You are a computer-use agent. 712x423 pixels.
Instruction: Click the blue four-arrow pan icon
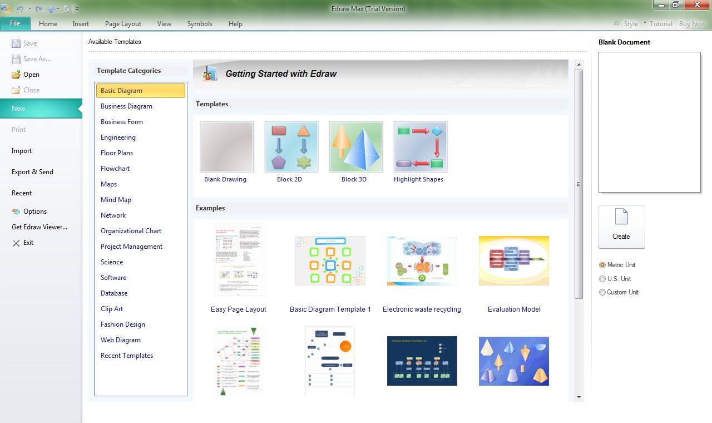coord(52,9)
